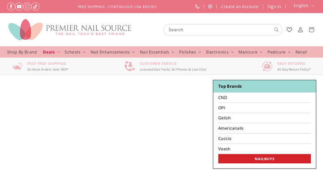The image size is (323, 181).
Task: Expand the Nail Essentials menu
Action: coord(157,52)
